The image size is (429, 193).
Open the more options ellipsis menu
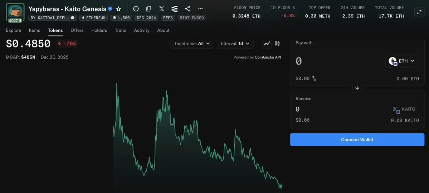tap(200, 9)
